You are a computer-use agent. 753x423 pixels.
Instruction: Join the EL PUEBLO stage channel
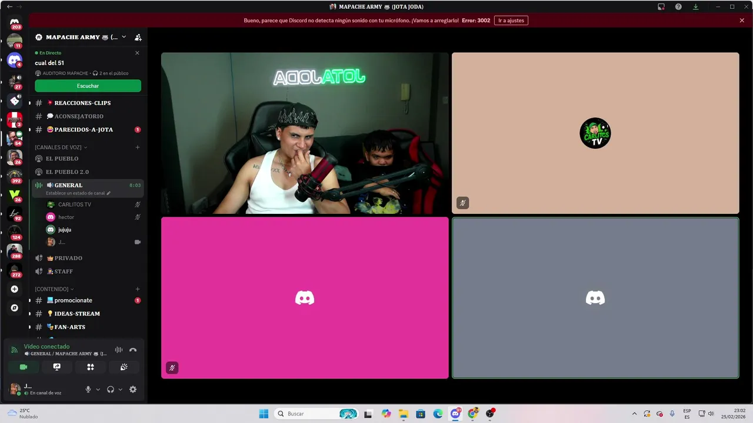click(x=87, y=159)
